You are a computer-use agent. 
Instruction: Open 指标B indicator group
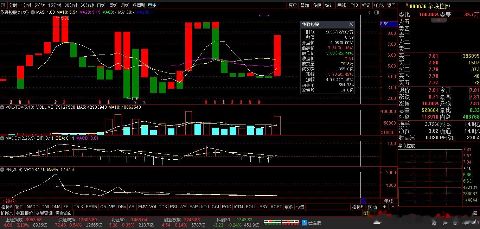pyautogui.click(x=358, y=207)
